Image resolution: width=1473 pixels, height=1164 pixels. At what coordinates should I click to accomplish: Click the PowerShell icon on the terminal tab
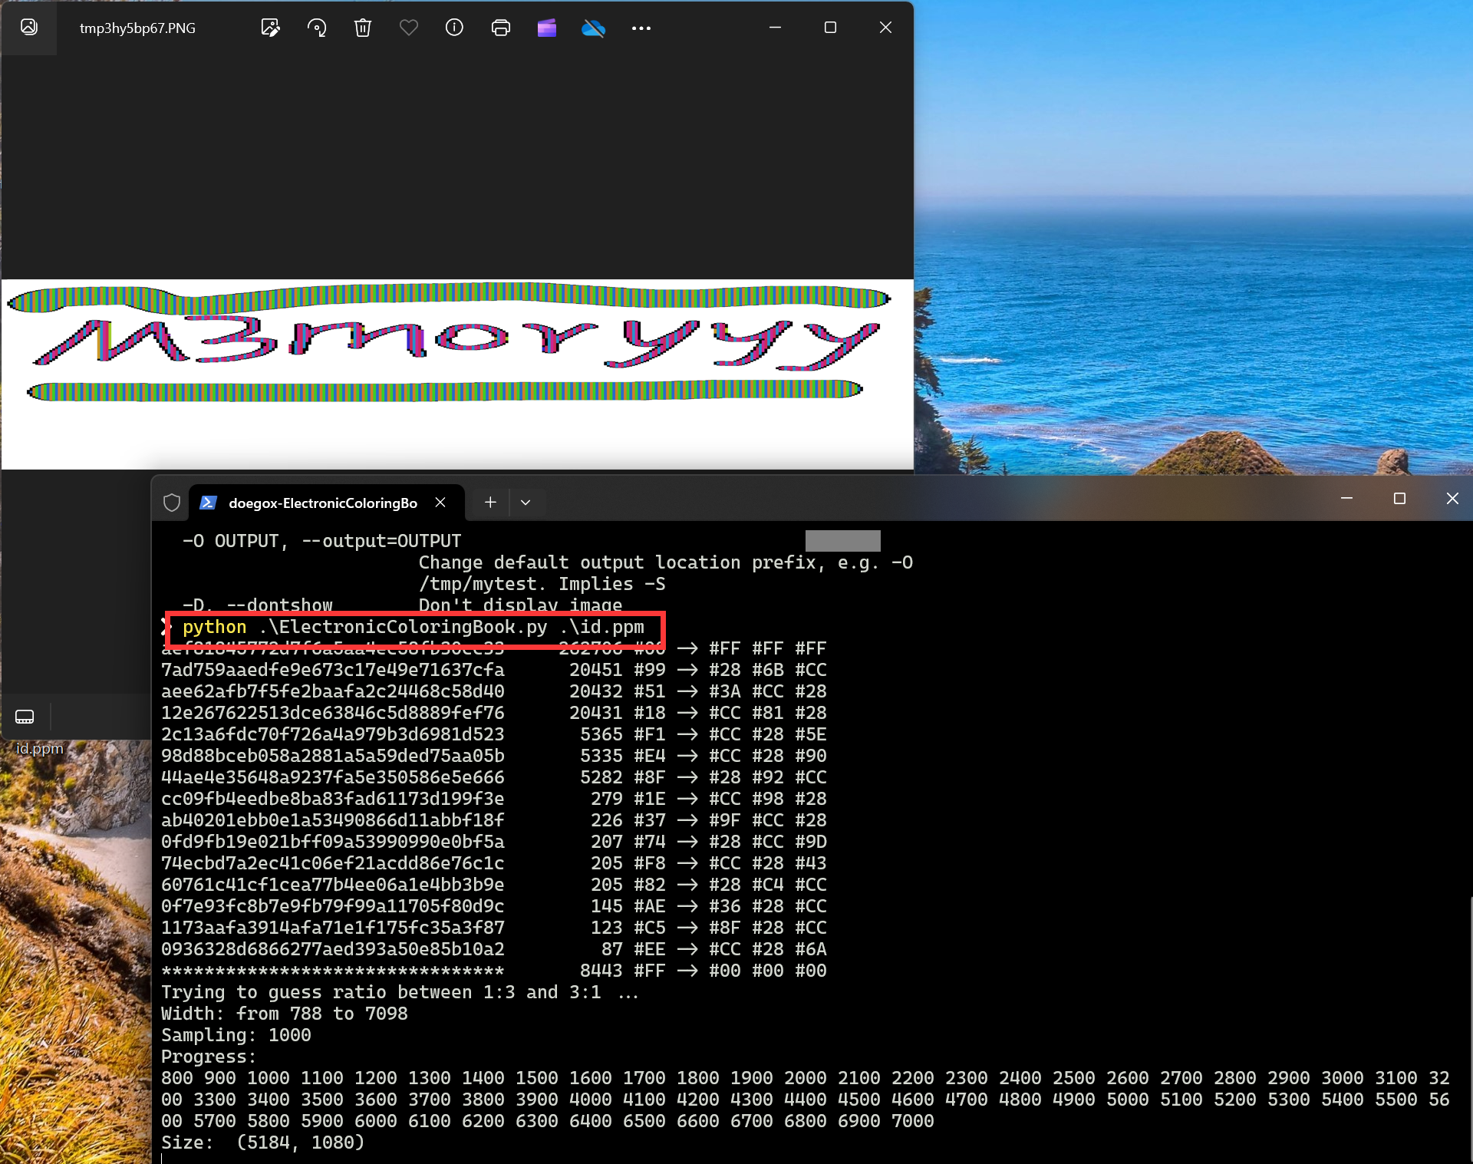(x=208, y=503)
